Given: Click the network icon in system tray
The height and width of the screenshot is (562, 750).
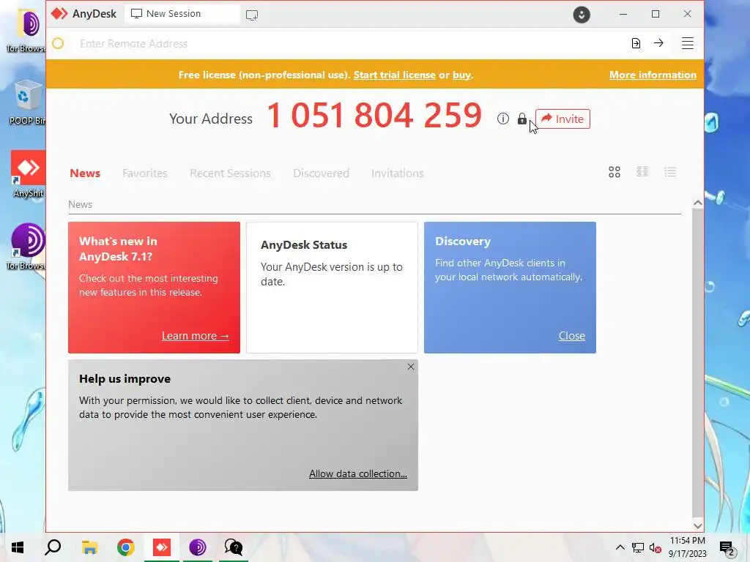Looking at the screenshot, I should [x=638, y=547].
